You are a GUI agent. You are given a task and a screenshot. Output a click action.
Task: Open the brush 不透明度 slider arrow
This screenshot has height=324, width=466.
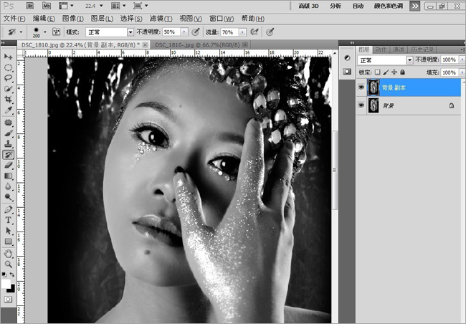click(184, 32)
